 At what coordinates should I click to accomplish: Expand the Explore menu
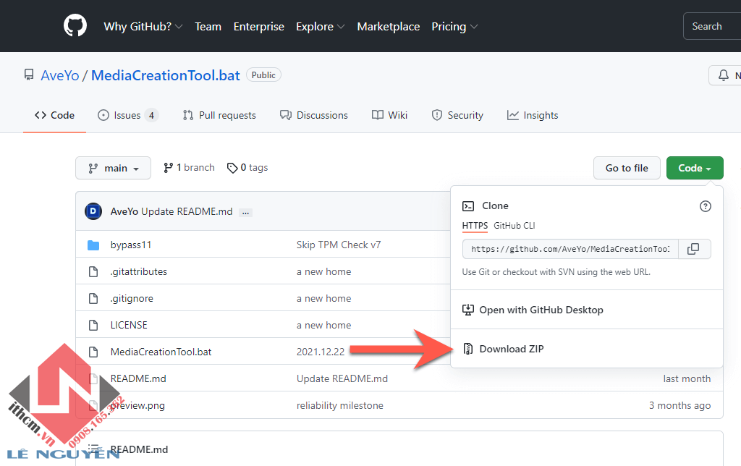click(x=320, y=27)
